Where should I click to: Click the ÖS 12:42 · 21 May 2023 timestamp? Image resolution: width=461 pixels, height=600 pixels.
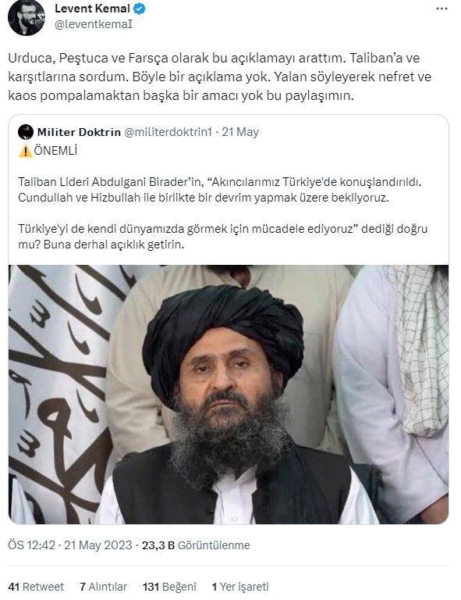point(70,545)
